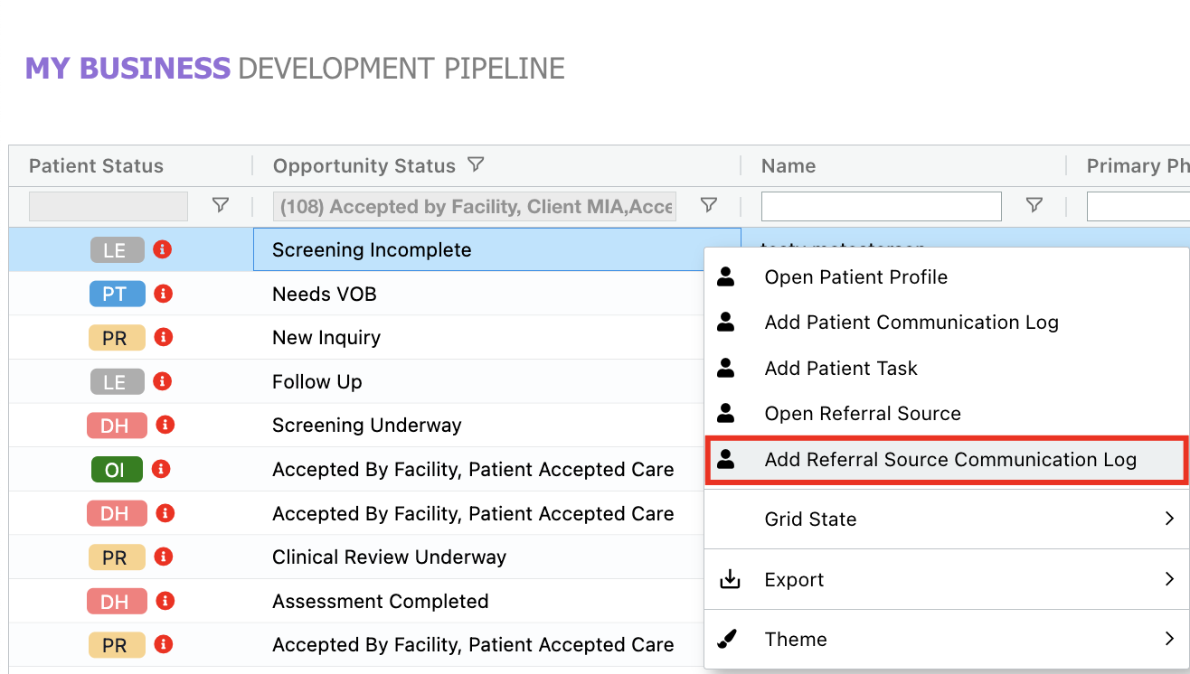Click the person icon beside Add Patient Task
The width and height of the screenshot is (1190, 674).
[726, 368]
